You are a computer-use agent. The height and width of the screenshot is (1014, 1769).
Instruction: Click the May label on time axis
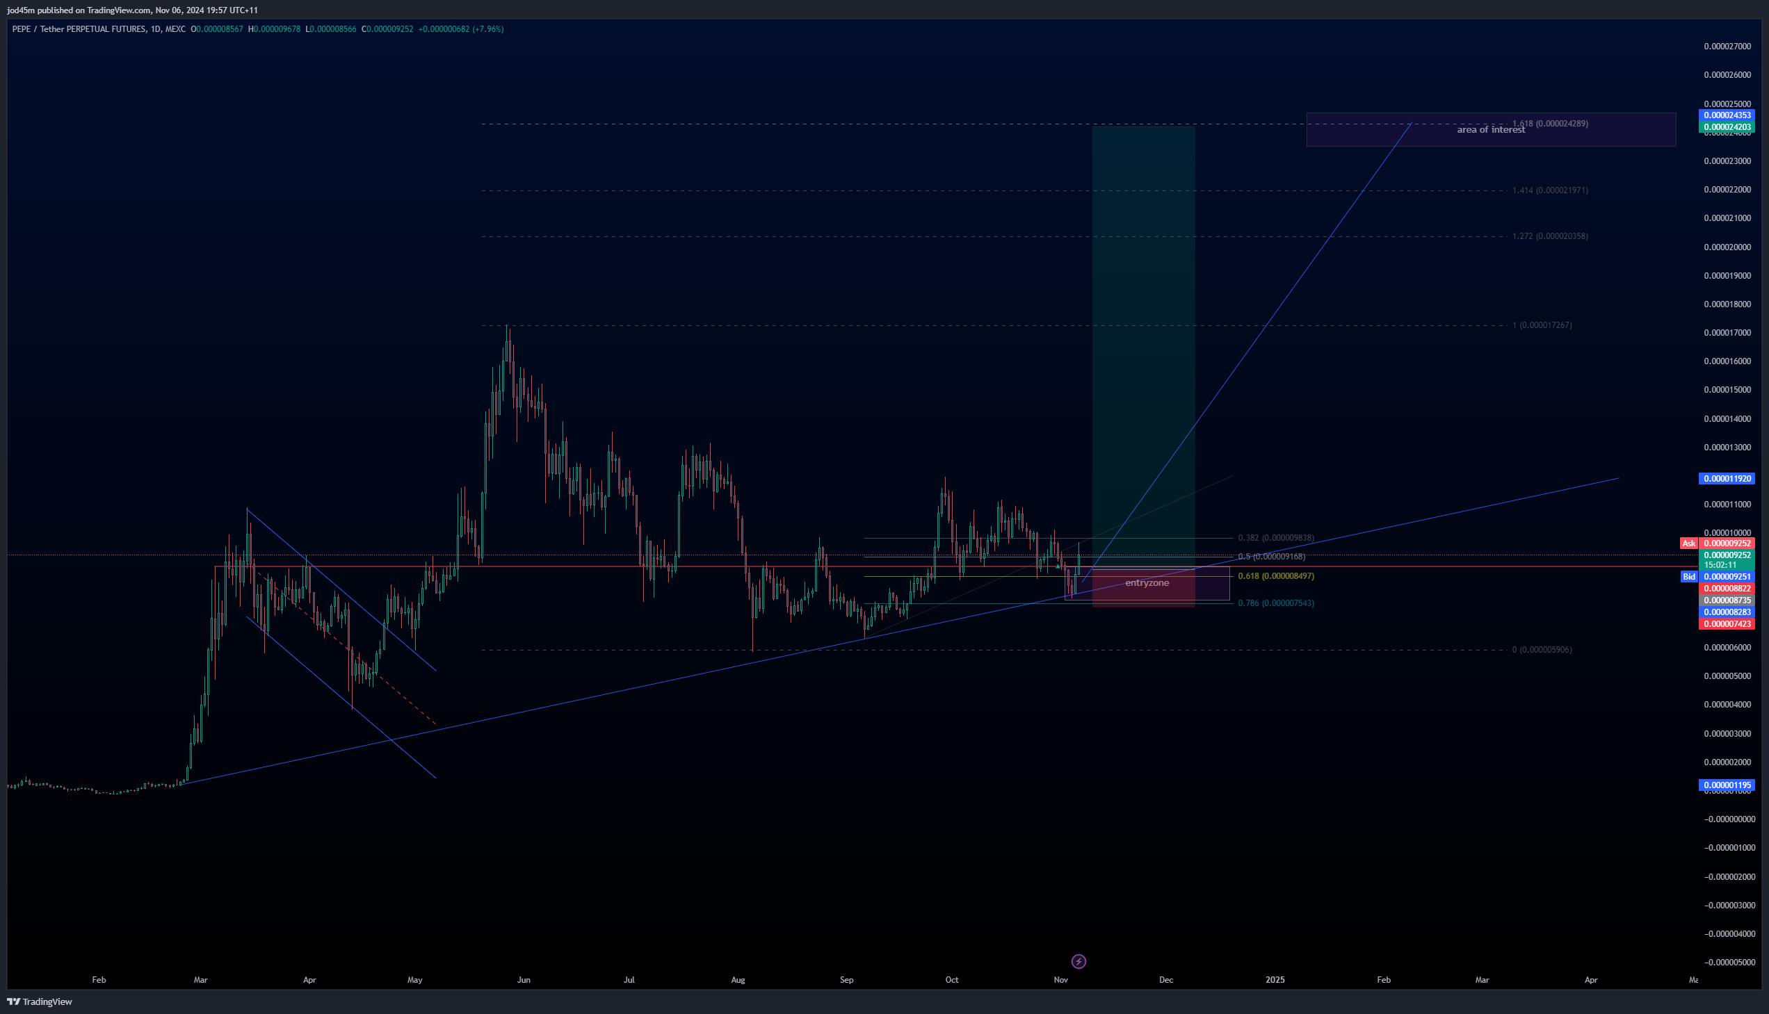coord(414,980)
